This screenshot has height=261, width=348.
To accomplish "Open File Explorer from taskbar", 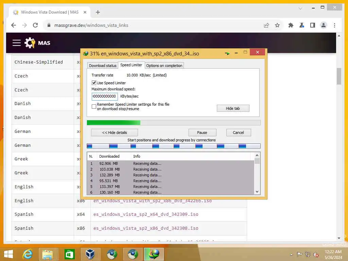I will point(48,254).
